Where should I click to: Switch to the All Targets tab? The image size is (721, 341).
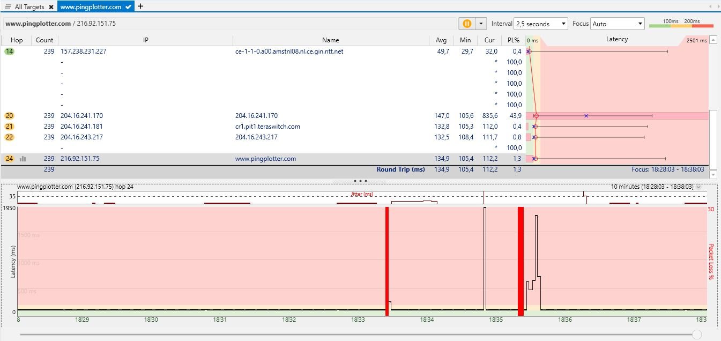pyautogui.click(x=29, y=6)
